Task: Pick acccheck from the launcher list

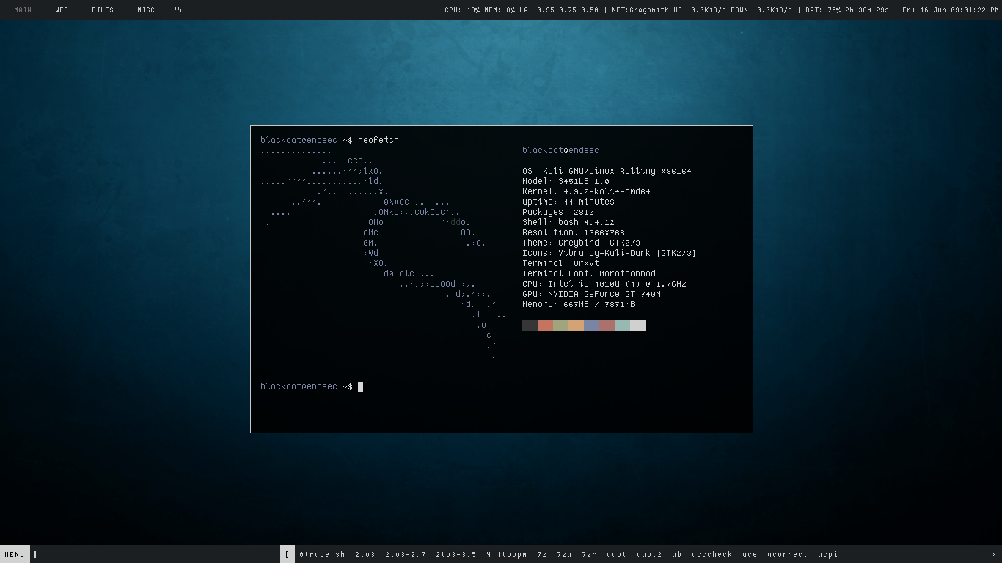Action: point(712,555)
